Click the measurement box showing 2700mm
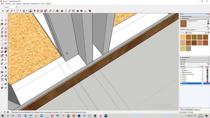210x118 pixels. tap(198, 112)
